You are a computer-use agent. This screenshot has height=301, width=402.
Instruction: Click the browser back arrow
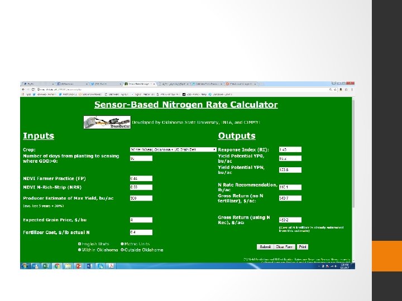(23, 89)
